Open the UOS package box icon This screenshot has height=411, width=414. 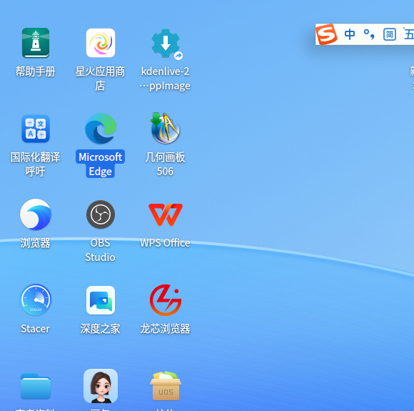point(166,385)
